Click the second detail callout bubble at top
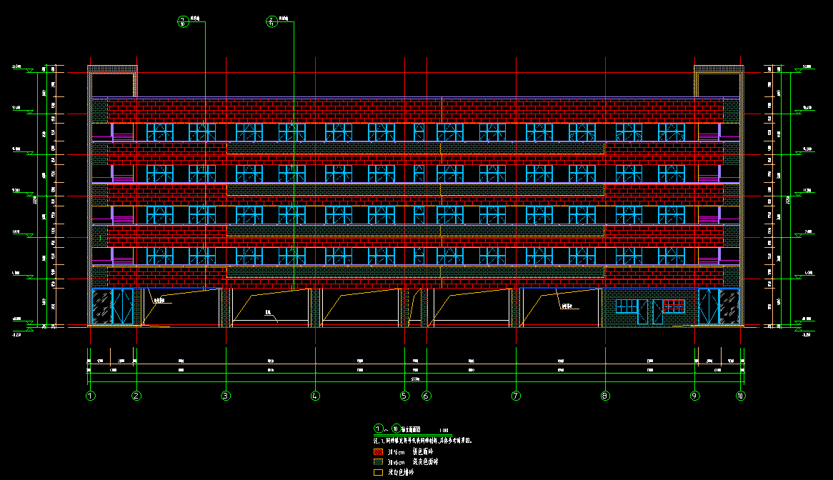833x480 pixels. coord(271,21)
